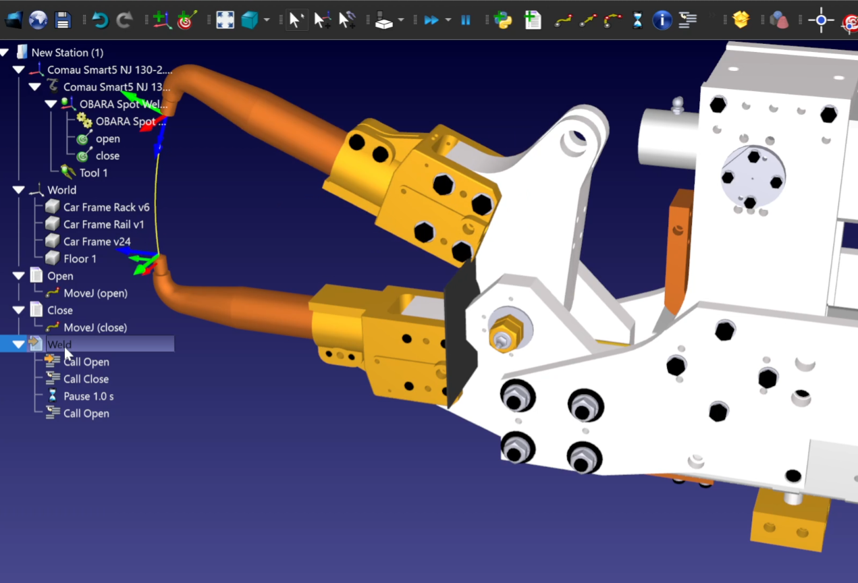Screen dimensions: 858x583
Task: Pause the running simulation
Action: pos(466,20)
